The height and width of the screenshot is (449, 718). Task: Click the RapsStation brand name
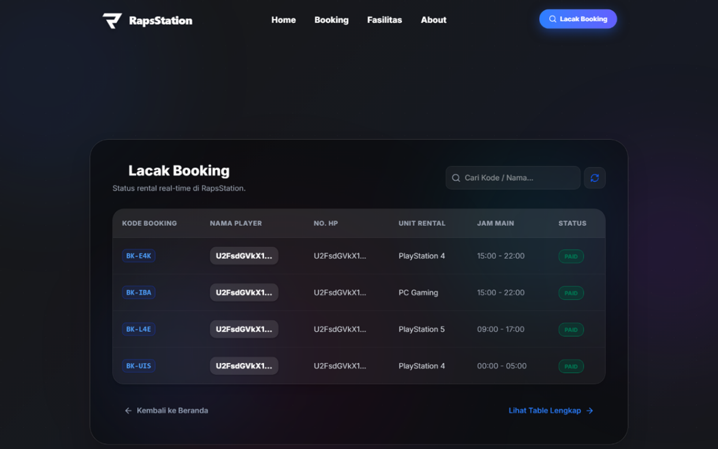click(161, 21)
